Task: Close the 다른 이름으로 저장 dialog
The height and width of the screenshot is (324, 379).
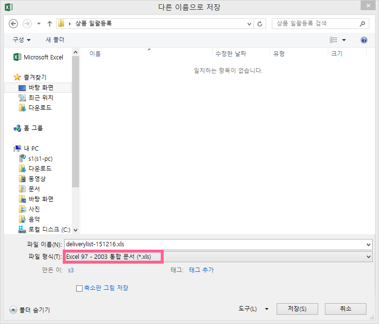Action: 368,5
